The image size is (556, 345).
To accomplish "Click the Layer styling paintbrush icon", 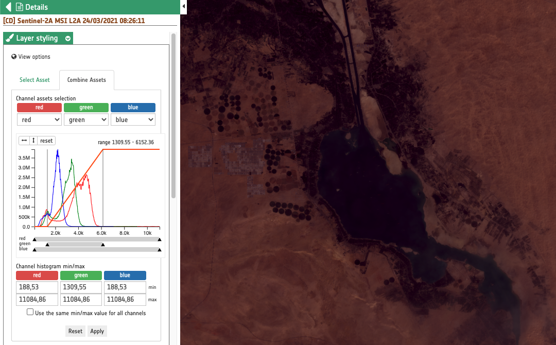I will 9,39.
